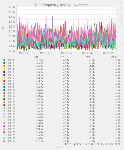The height and width of the screenshot is (150, 124).
Task: Click the 'CPU 27' legend label
Action: coord(11,141)
